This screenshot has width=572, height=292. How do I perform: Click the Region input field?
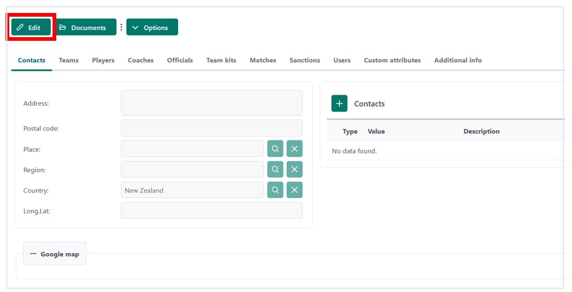click(x=192, y=170)
